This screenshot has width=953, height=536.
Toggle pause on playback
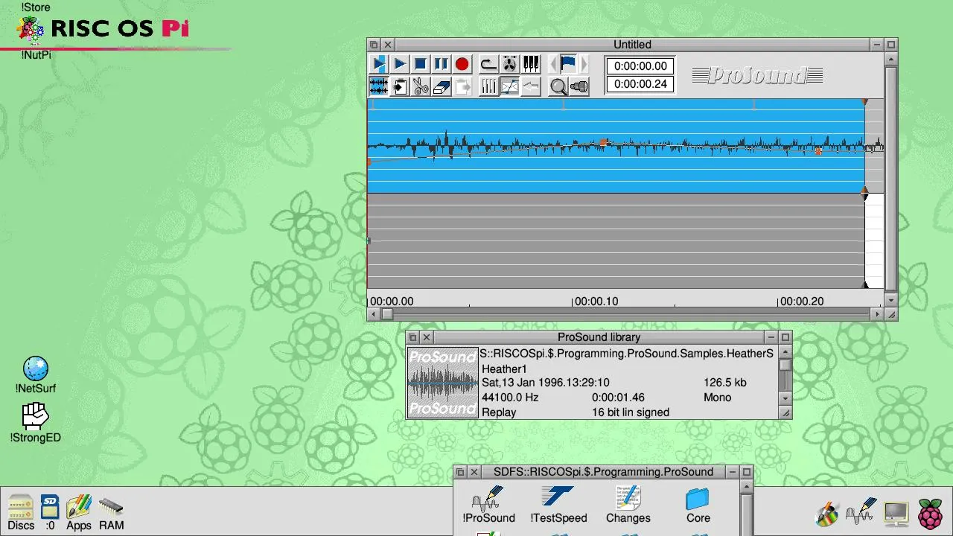coord(441,64)
